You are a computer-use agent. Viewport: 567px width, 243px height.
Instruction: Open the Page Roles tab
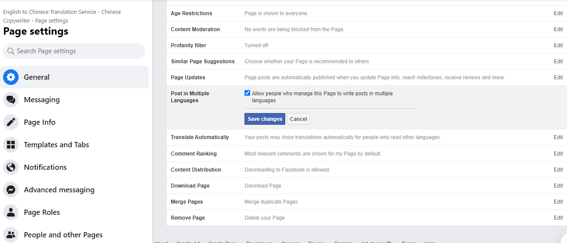74,212
